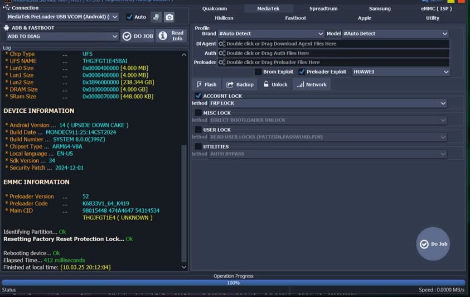Click the Preloader file input field

pos(333,63)
